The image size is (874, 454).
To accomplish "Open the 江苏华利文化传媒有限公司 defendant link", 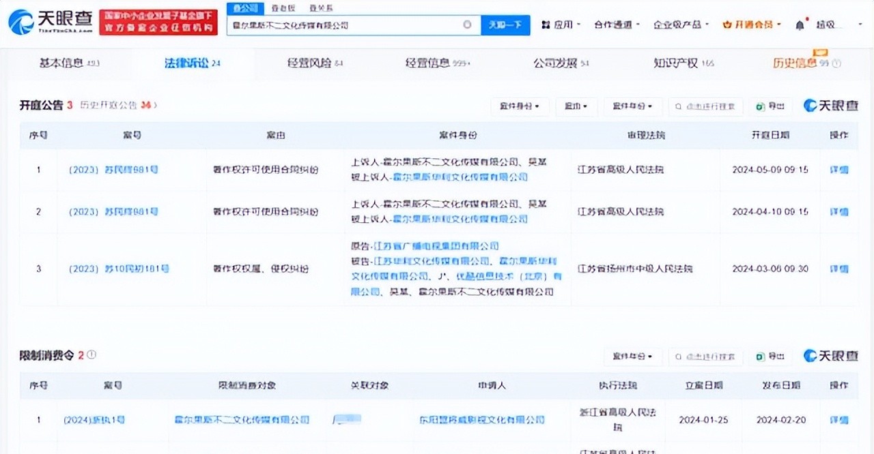I will 432,261.
